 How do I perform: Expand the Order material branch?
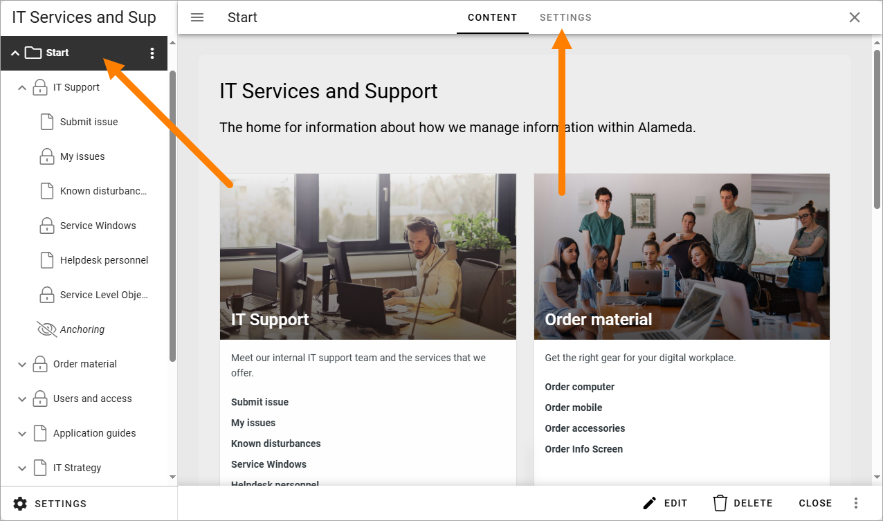(22, 365)
